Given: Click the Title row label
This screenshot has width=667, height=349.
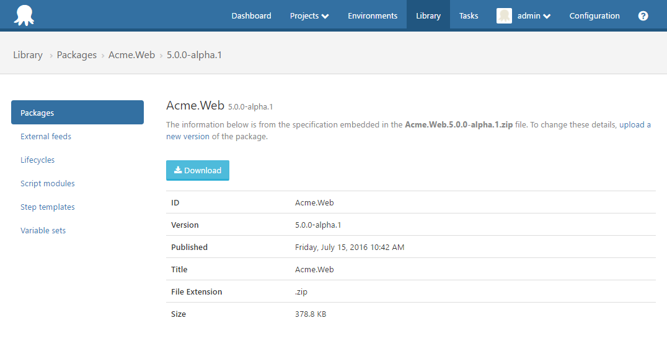Looking at the screenshot, I should [179, 270].
